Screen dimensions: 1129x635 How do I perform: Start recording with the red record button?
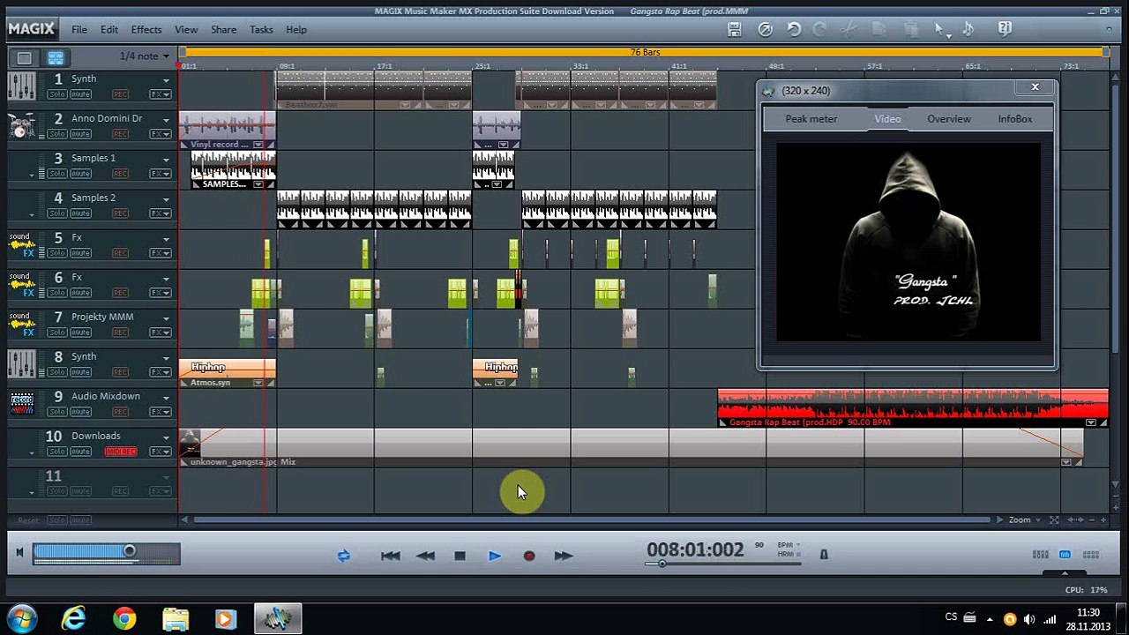[529, 556]
